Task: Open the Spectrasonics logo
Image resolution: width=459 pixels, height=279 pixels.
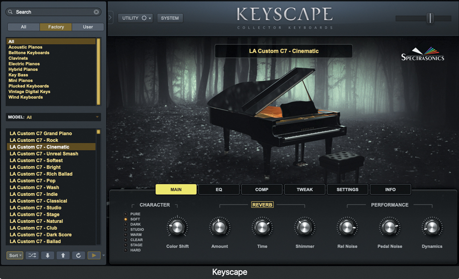Action: click(x=422, y=54)
